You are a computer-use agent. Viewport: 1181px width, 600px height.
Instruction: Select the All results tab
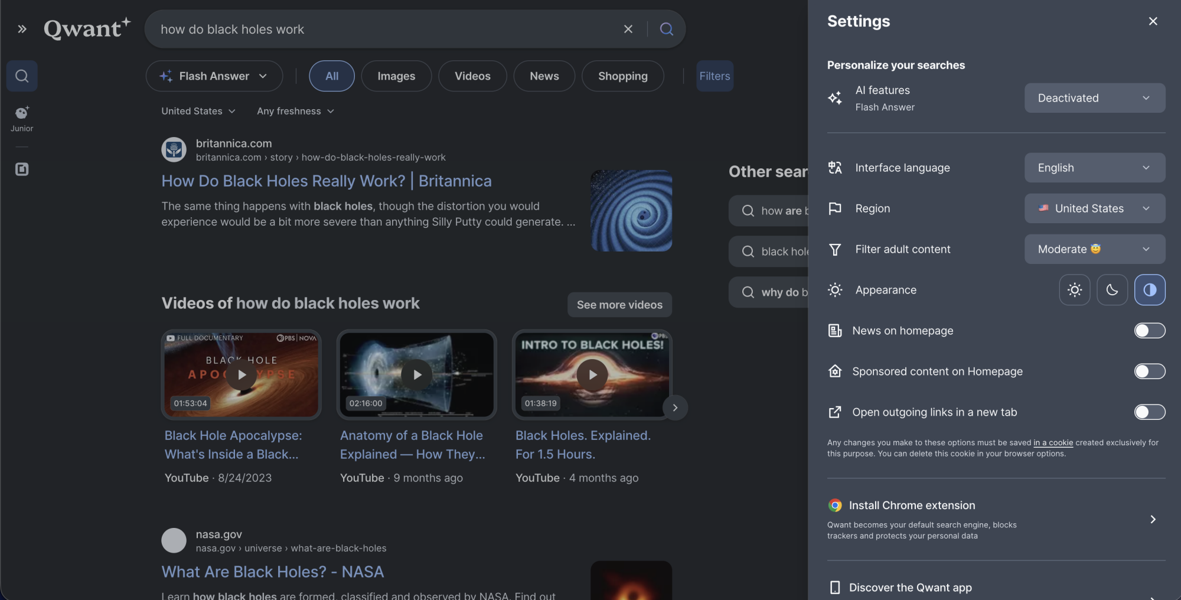coord(332,76)
